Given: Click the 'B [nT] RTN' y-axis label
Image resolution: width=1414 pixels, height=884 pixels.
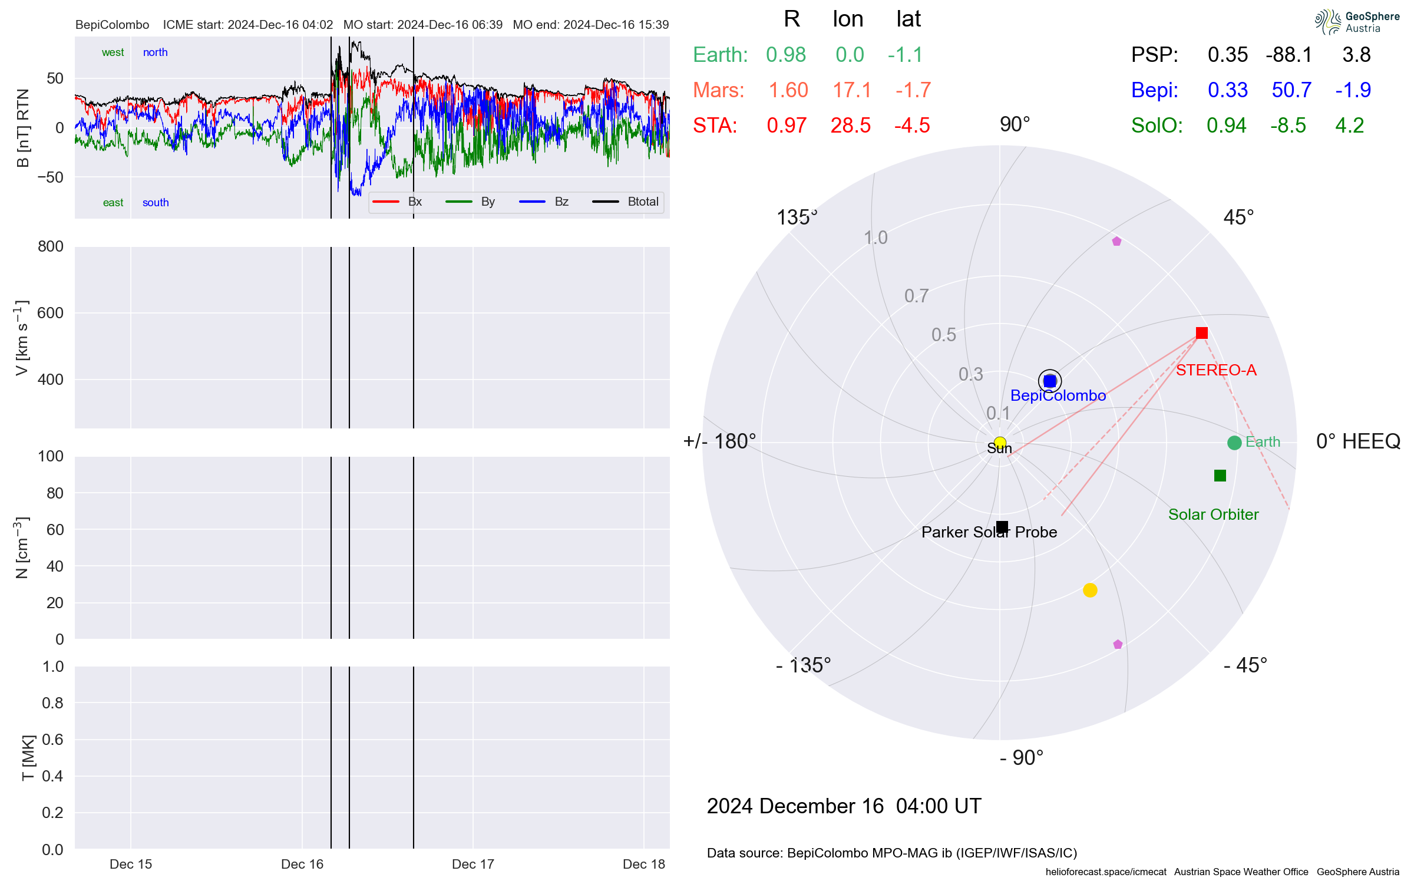Looking at the screenshot, I should [23, 128].
